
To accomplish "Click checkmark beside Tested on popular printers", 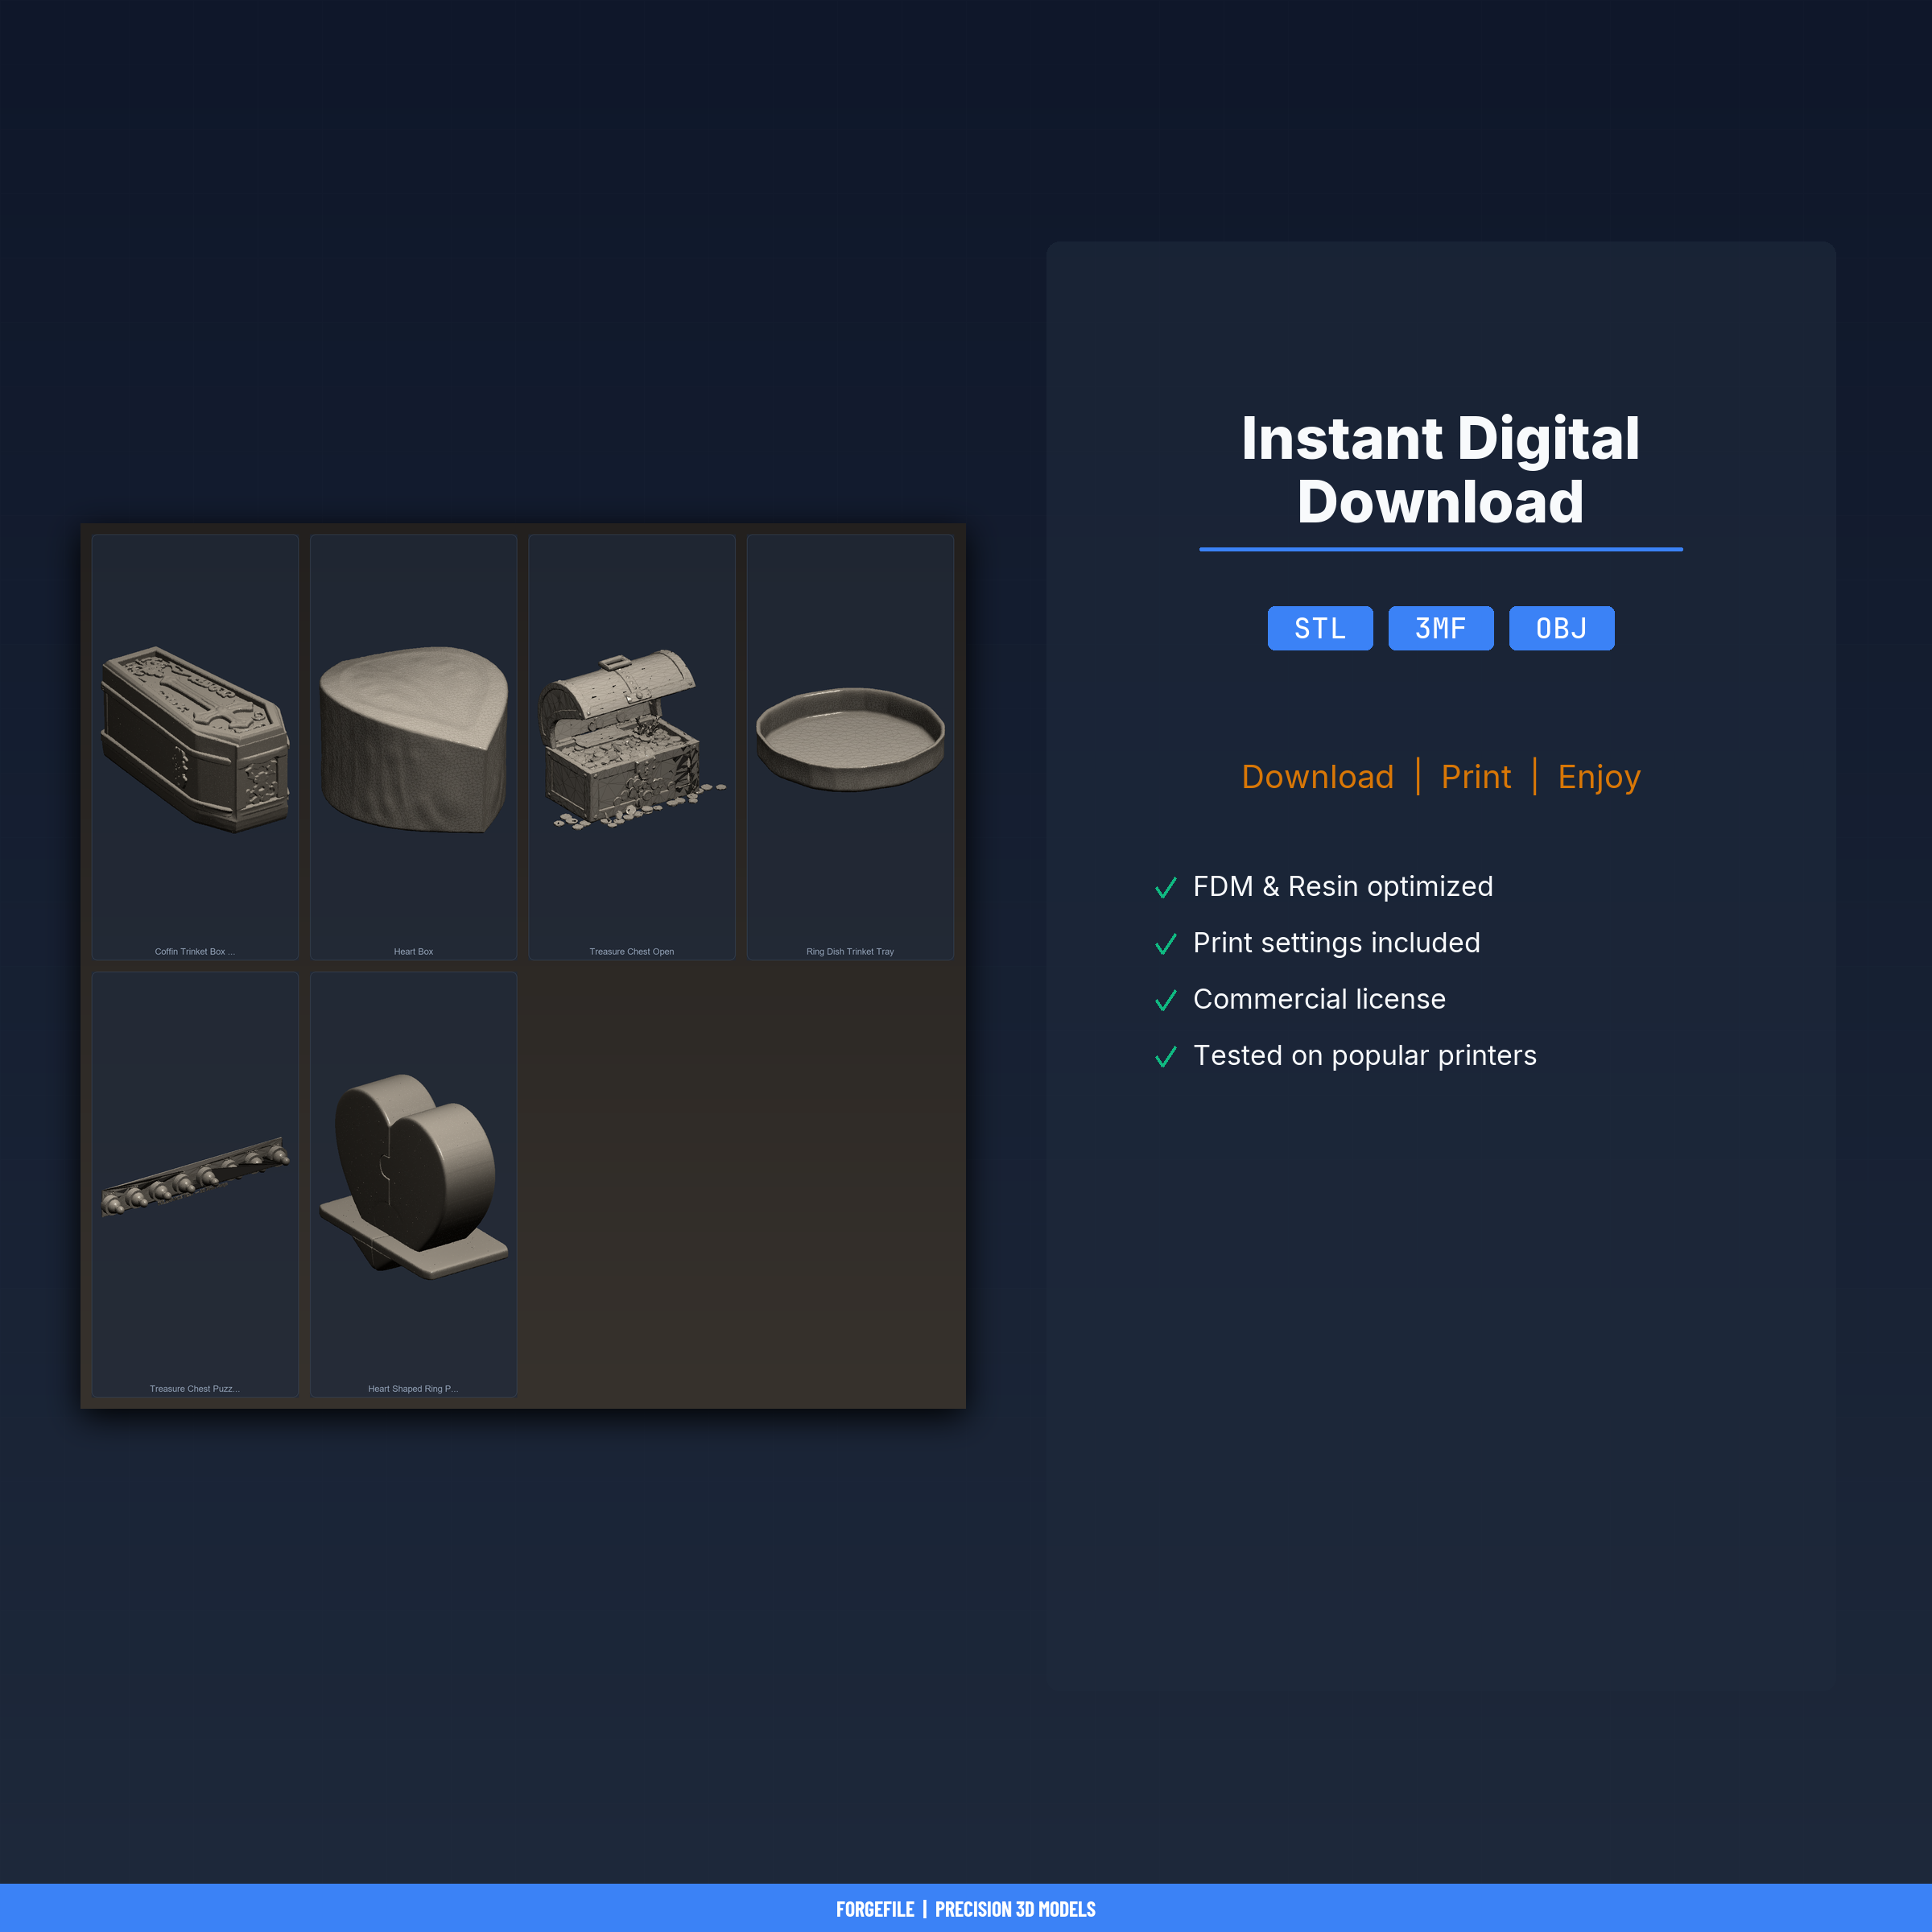I will 1165,1057.
